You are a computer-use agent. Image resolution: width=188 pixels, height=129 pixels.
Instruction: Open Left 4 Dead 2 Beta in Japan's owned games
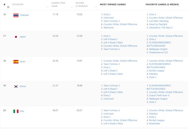[x=113, y=42]
